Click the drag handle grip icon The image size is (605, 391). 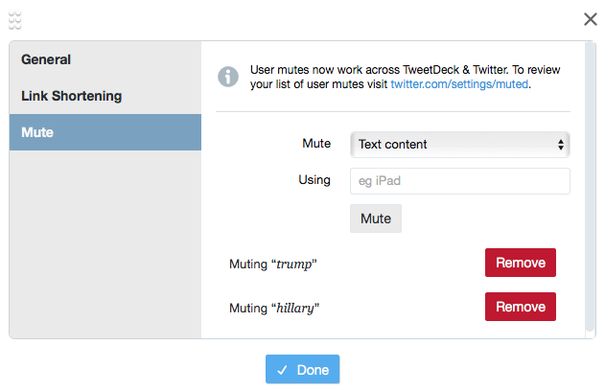[15, 19]
